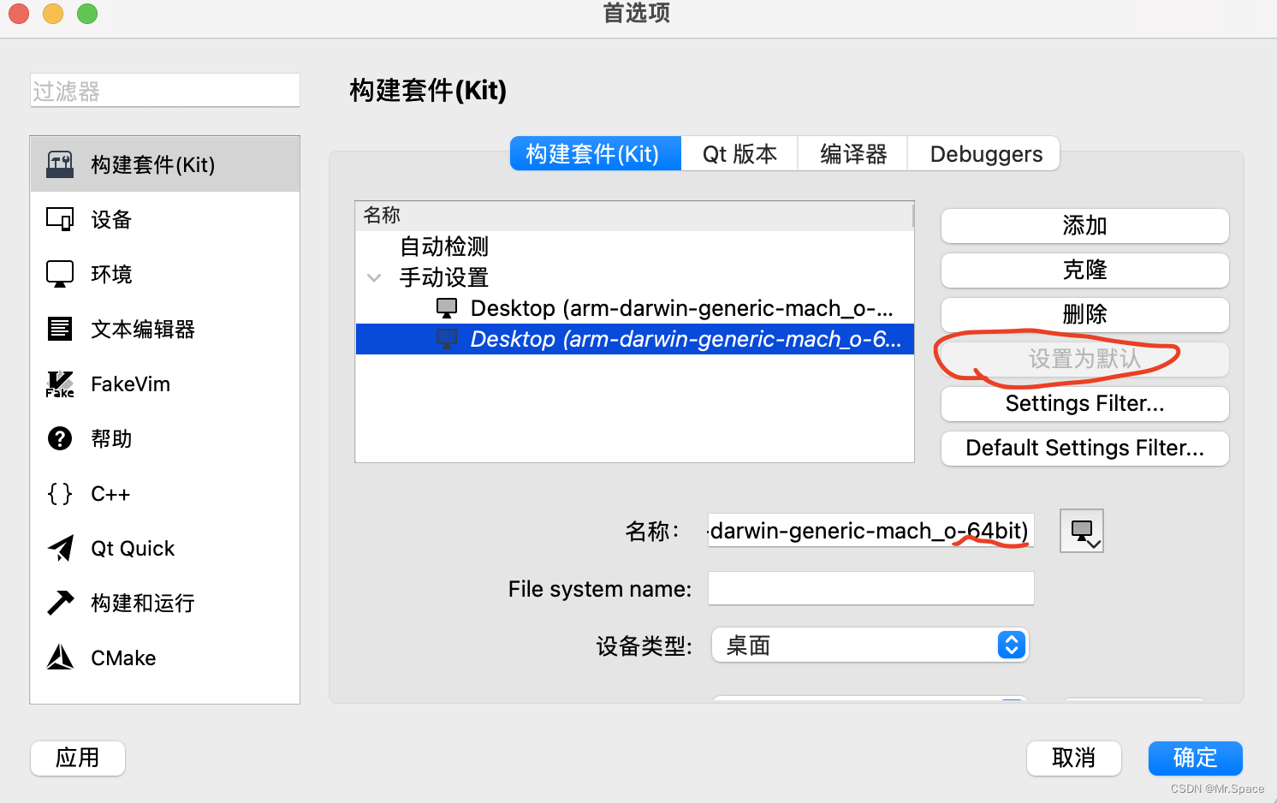Open the 文本编辑器 category icon
This screenshot has height=803, width=1277.
point(60,329)
